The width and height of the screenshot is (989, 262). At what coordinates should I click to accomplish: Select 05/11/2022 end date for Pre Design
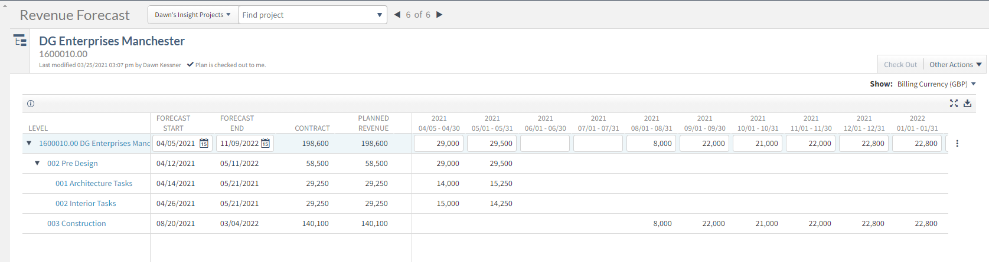pyautogui.click(x=239, y=164)
